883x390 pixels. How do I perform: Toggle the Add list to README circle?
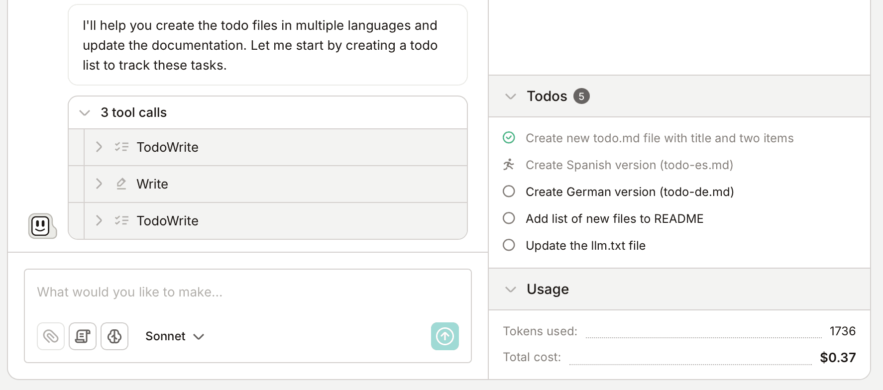click(x=509, y=218)
